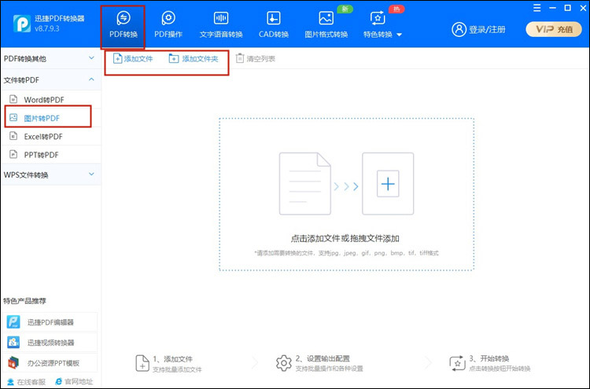Screen dimensions: 590x389
Task: Open the hamburger menu icon
Action: (x=537, y=8)
